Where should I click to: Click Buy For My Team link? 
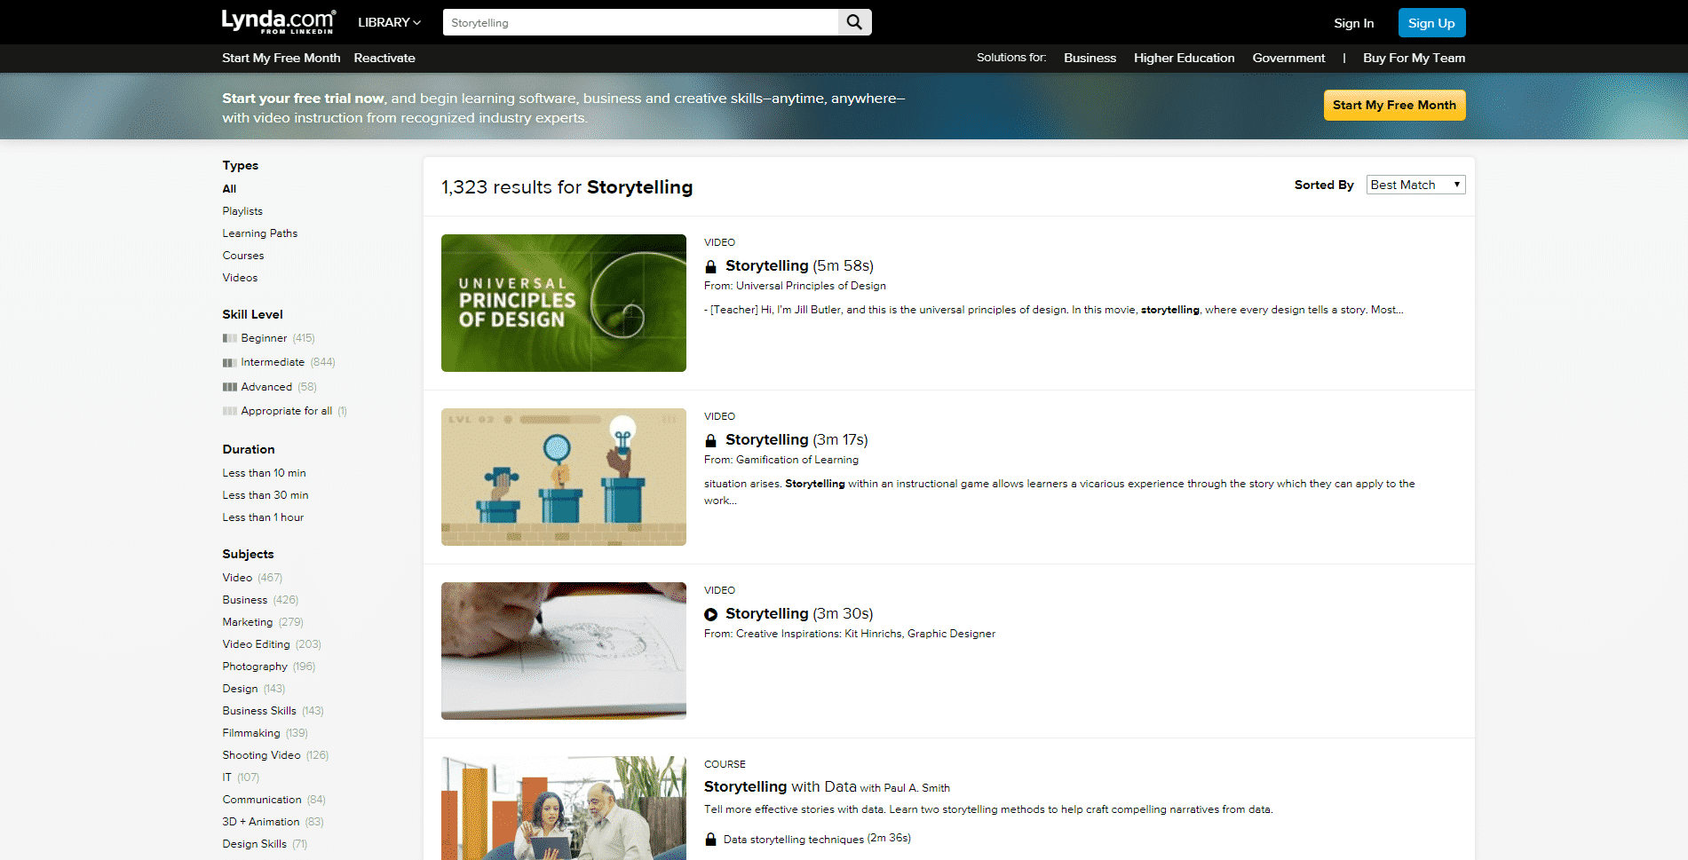click(x=1414, y=58)
